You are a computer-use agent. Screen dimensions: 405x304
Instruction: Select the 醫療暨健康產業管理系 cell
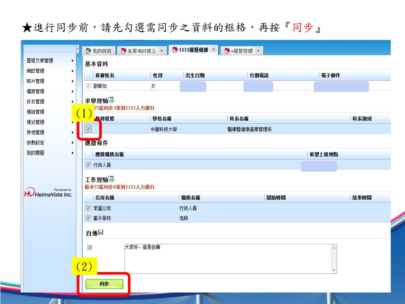click(250, 129)
